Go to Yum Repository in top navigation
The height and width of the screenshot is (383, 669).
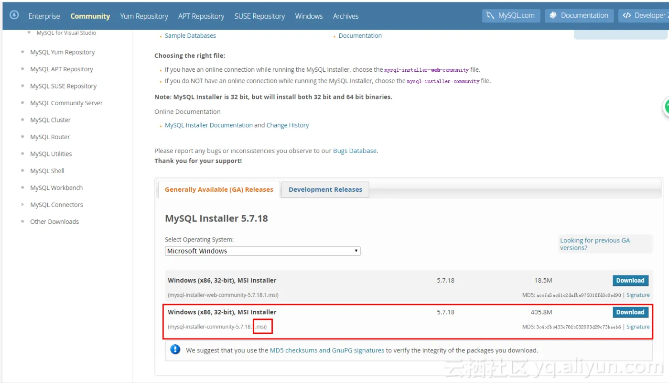144,16
